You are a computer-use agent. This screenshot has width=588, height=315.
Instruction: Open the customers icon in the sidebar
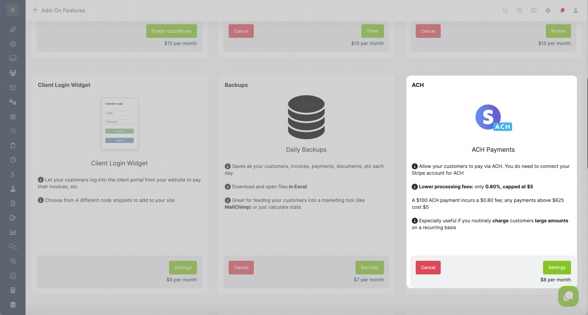point(13,73)
